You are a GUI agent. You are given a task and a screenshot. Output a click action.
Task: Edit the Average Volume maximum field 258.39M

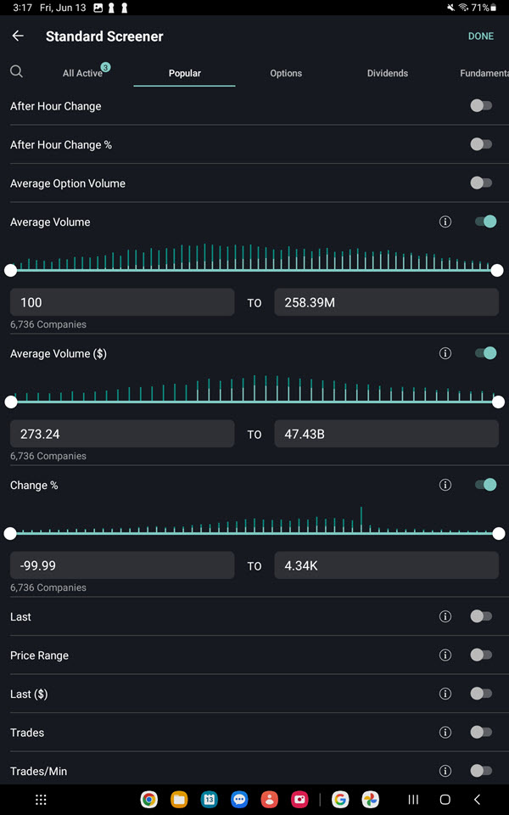click(x=387, y=302)
